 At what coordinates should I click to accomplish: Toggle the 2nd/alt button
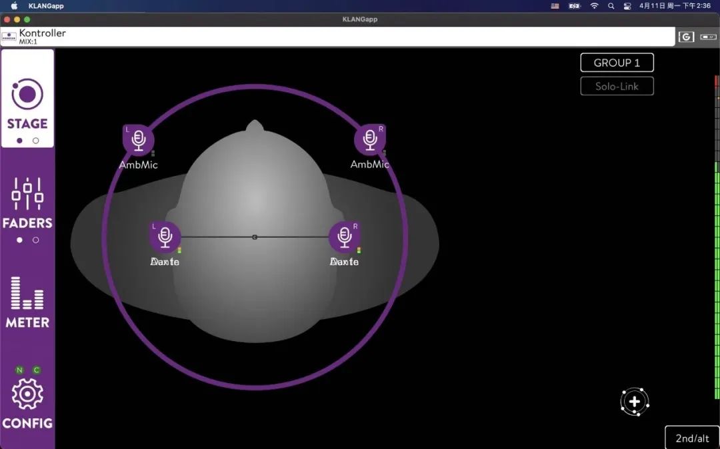click(x=692, y=438)
